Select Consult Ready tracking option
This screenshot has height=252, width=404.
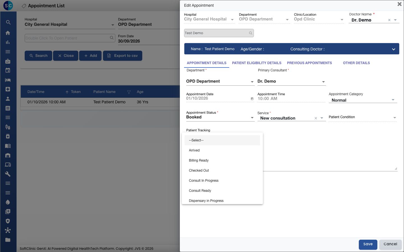pyautogui.click(x=222, y=191)
